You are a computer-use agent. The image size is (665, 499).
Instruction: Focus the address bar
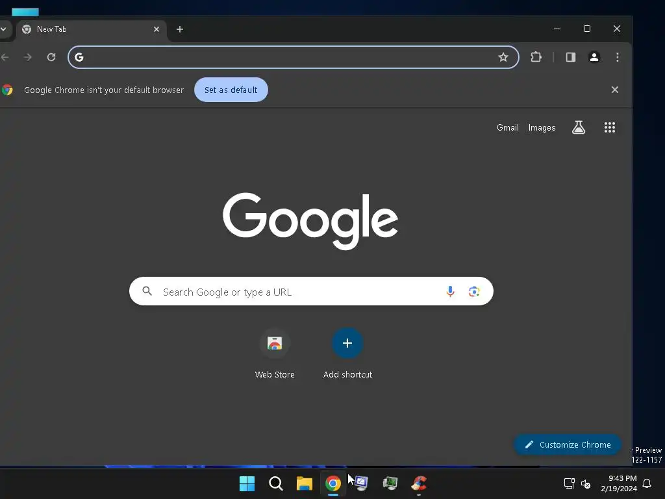(293, 57)
